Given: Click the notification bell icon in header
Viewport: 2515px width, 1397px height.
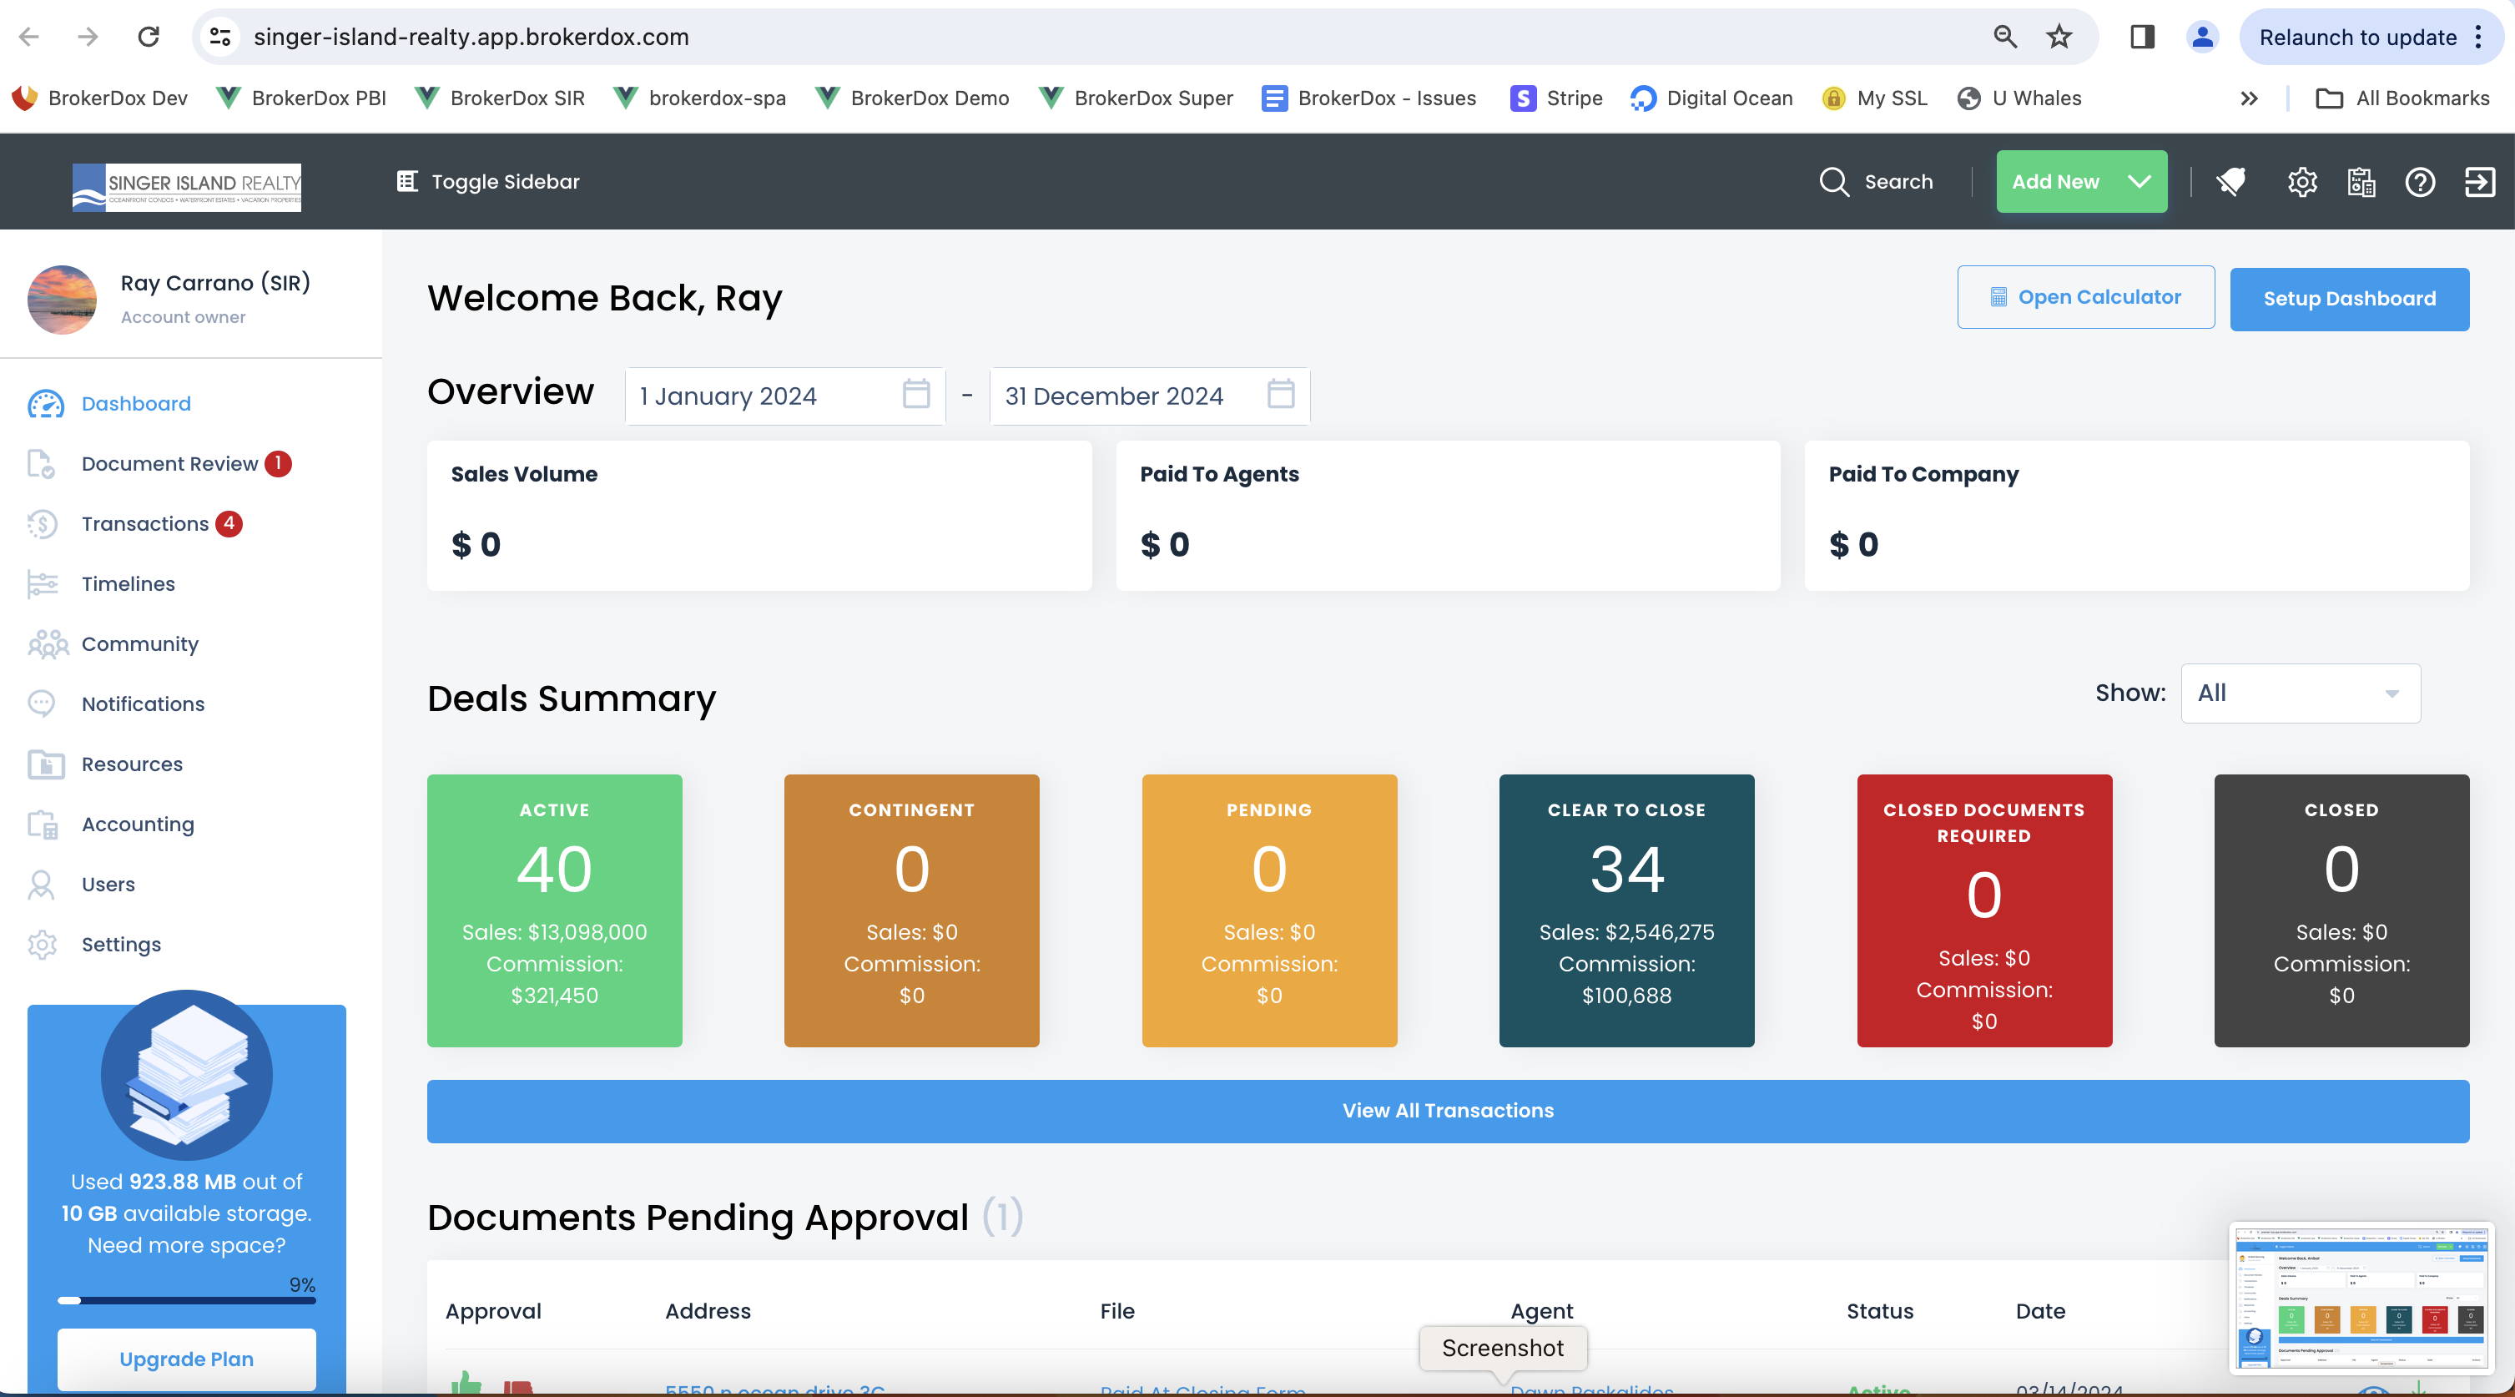Looking at the screenshot, I should (2232, 182).
